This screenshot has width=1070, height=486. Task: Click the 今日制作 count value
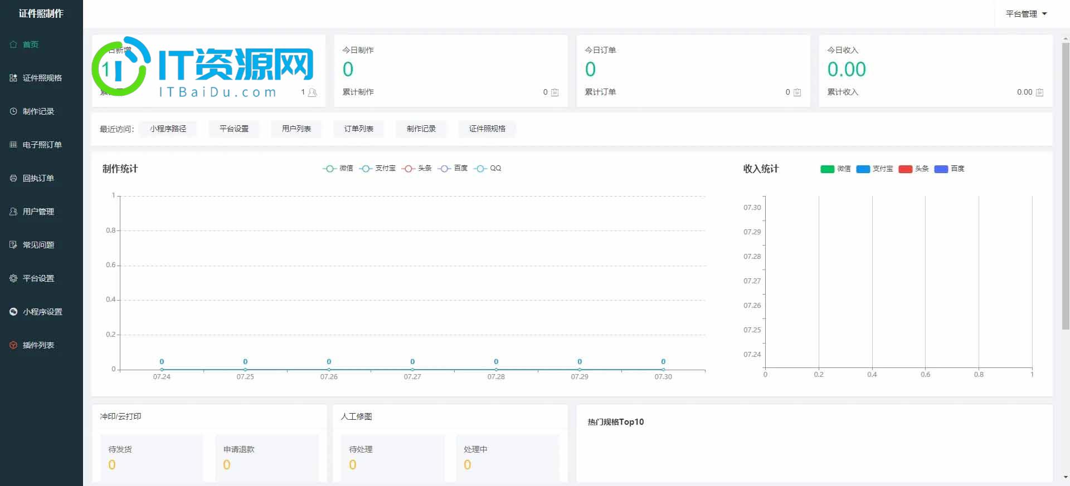pos(348,70)
